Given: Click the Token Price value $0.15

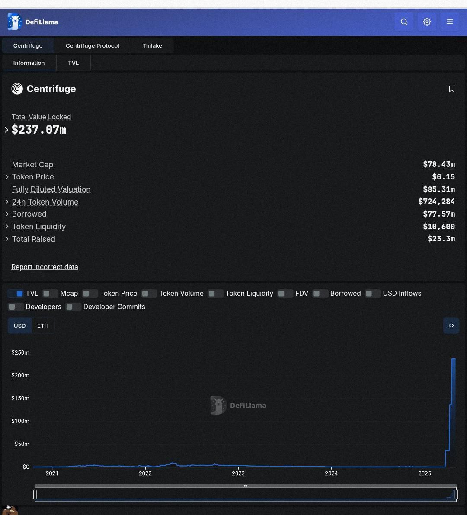Looking at the screenshot, I should pyautogui.click(x=443, y=177).
